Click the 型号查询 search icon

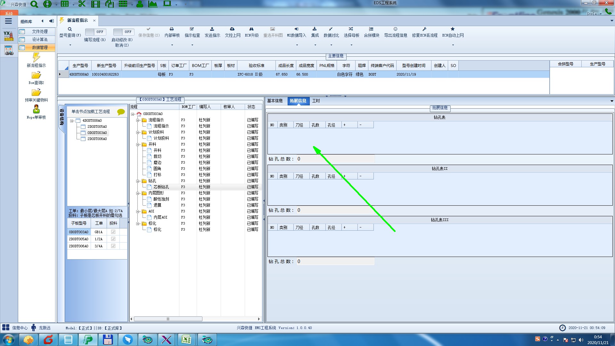pos(70,29)
